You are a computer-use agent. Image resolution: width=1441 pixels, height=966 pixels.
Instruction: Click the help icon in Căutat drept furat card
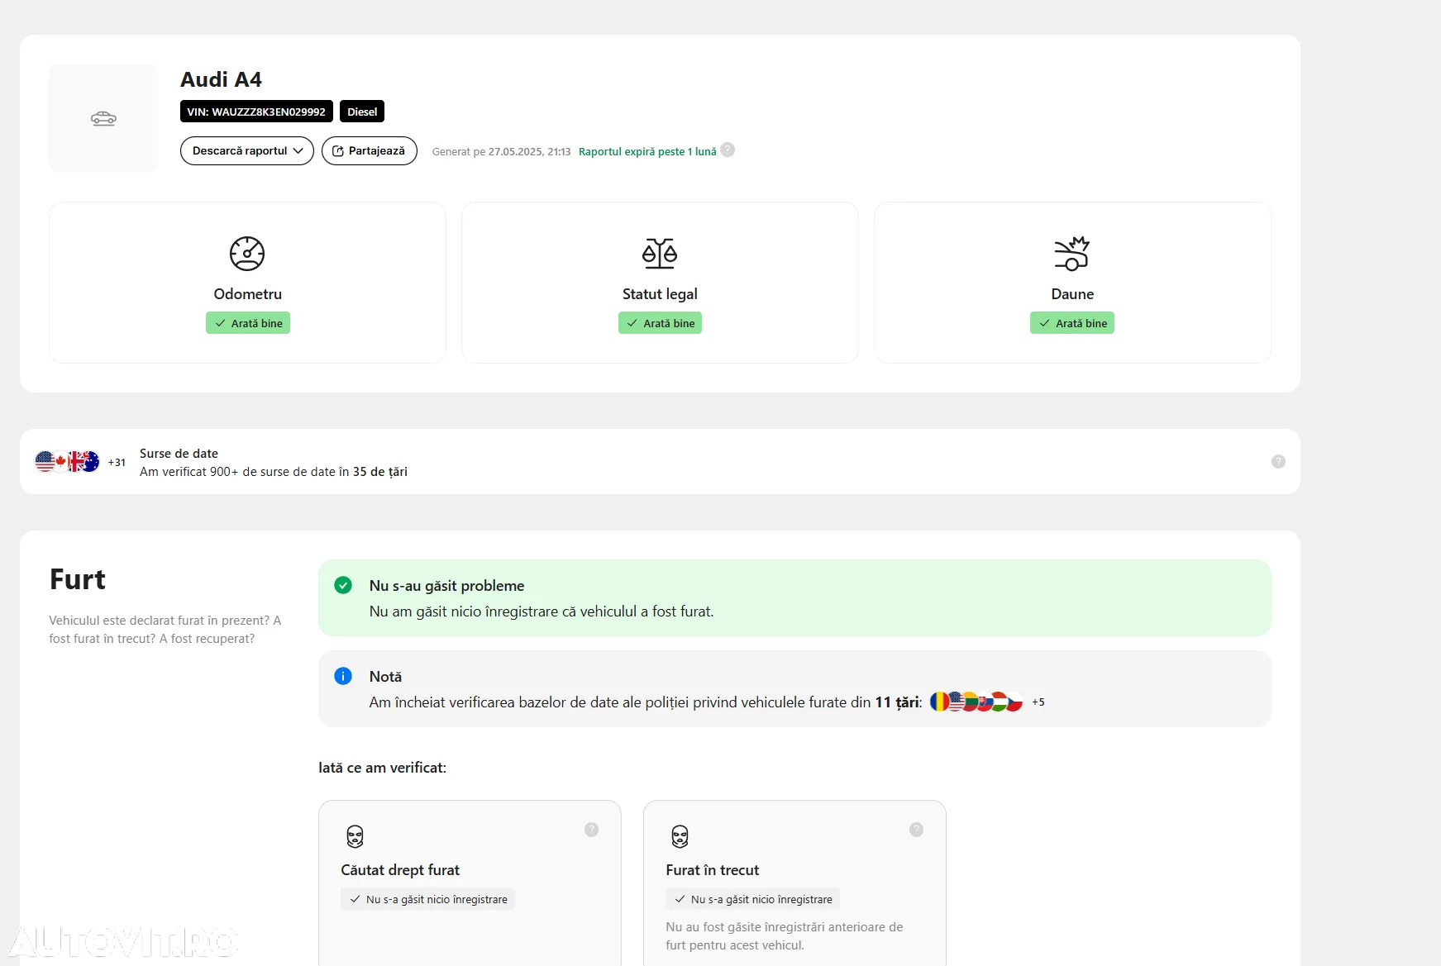[591, 830]
